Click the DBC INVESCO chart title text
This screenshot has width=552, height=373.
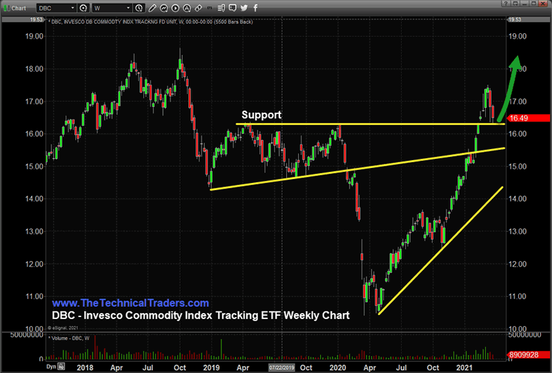[x=152, y=22]
